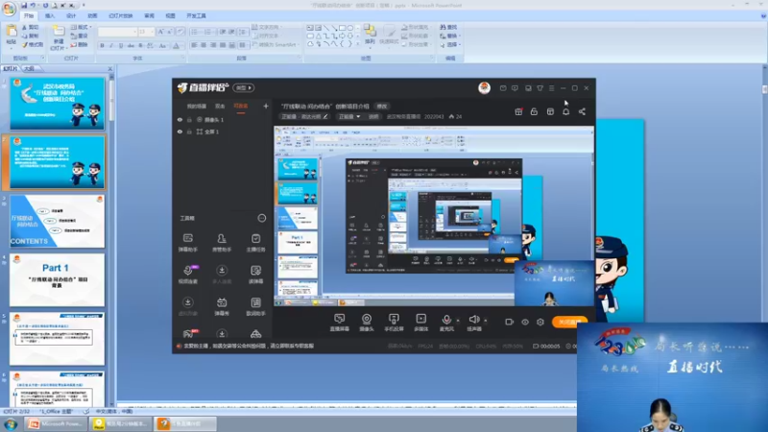Click the Windows Start button
This screenshot has width=768, height=432.
(x=11, y=423)
